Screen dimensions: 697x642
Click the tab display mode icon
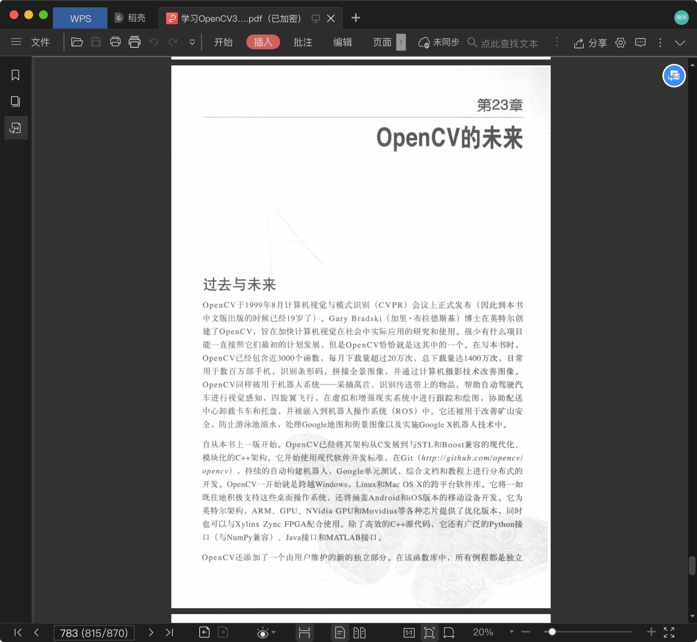(315, 18)
